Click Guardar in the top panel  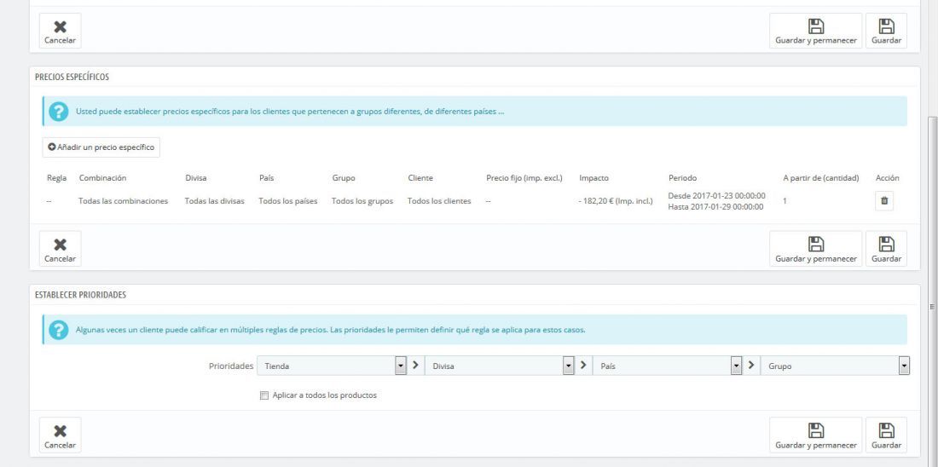[x=886, y=31]
